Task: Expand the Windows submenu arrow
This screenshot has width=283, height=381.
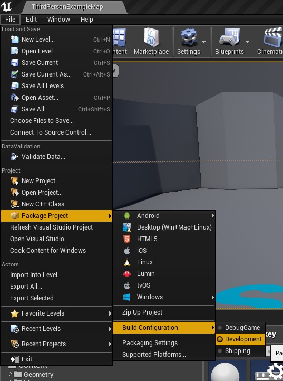Action: [212, 297]
